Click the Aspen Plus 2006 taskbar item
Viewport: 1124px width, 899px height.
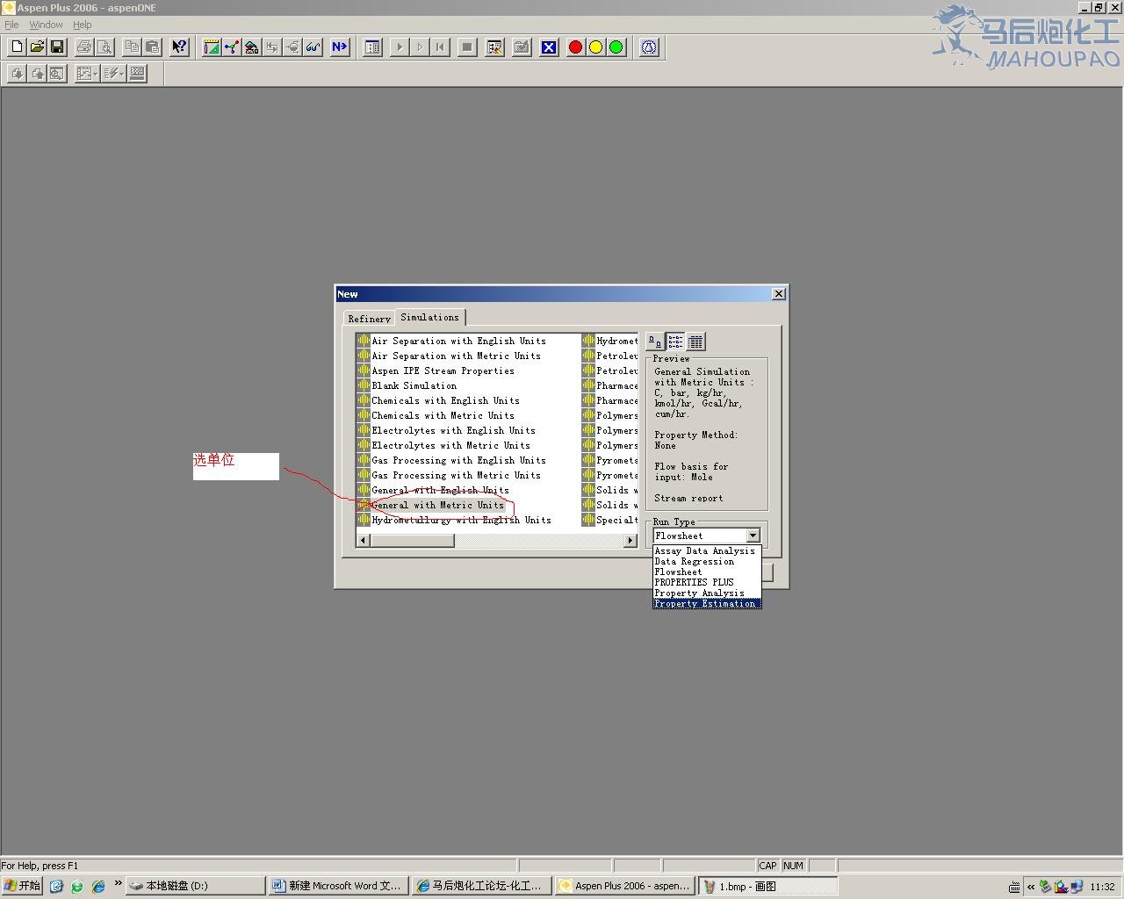pos(624,886)
